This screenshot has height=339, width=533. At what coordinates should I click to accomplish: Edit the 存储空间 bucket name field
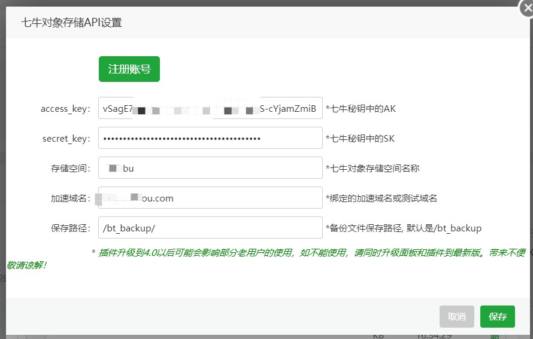pos(210,167)
